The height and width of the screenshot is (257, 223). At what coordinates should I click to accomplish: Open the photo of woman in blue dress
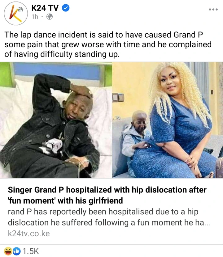[x=168, y=120]
